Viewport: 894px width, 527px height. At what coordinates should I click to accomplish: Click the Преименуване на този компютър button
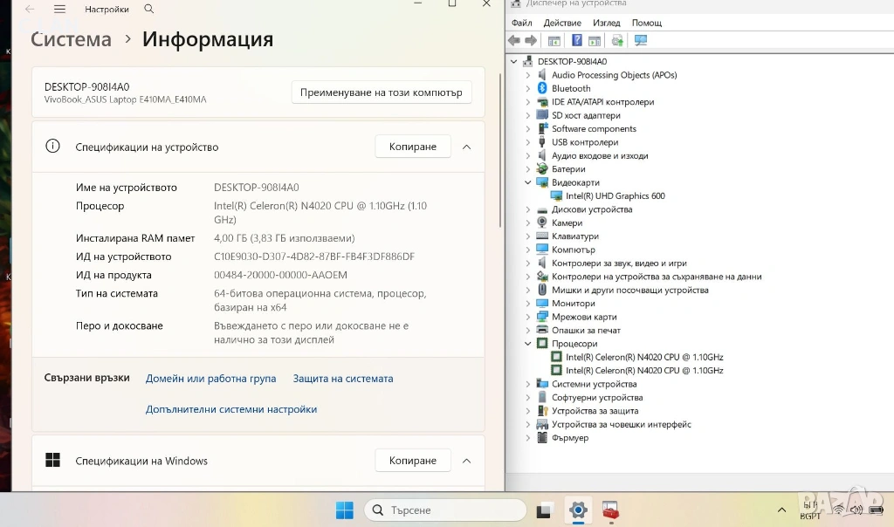(x=381, y=92)
